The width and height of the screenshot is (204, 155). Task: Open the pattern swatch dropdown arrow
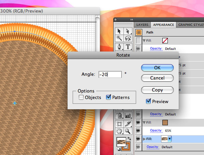tap(170, 139)
